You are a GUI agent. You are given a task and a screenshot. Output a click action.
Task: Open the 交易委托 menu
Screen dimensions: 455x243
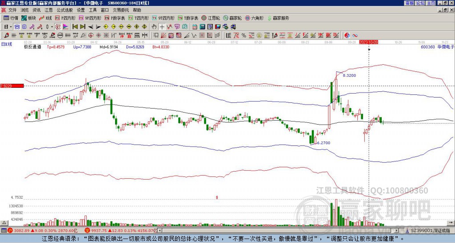[x=121, y=10]
